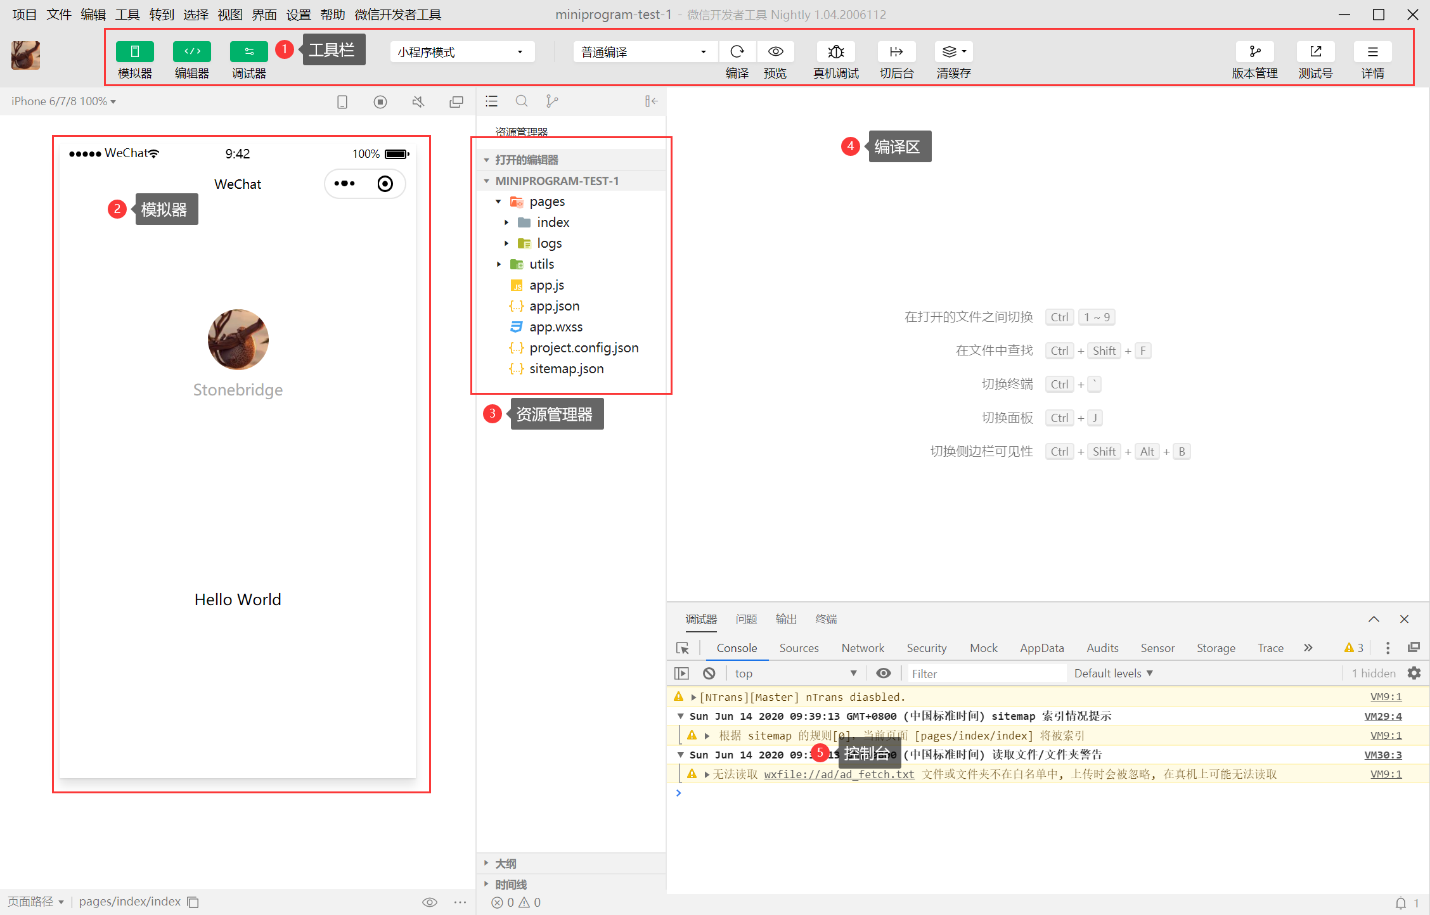Click the Stonebridge avatar in the simulator
The image size is (1430, 915).
pos(238,340)
